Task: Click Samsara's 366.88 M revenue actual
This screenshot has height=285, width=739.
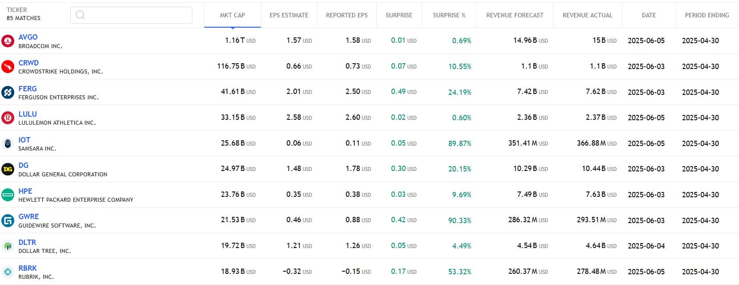Action: (597, 143)
